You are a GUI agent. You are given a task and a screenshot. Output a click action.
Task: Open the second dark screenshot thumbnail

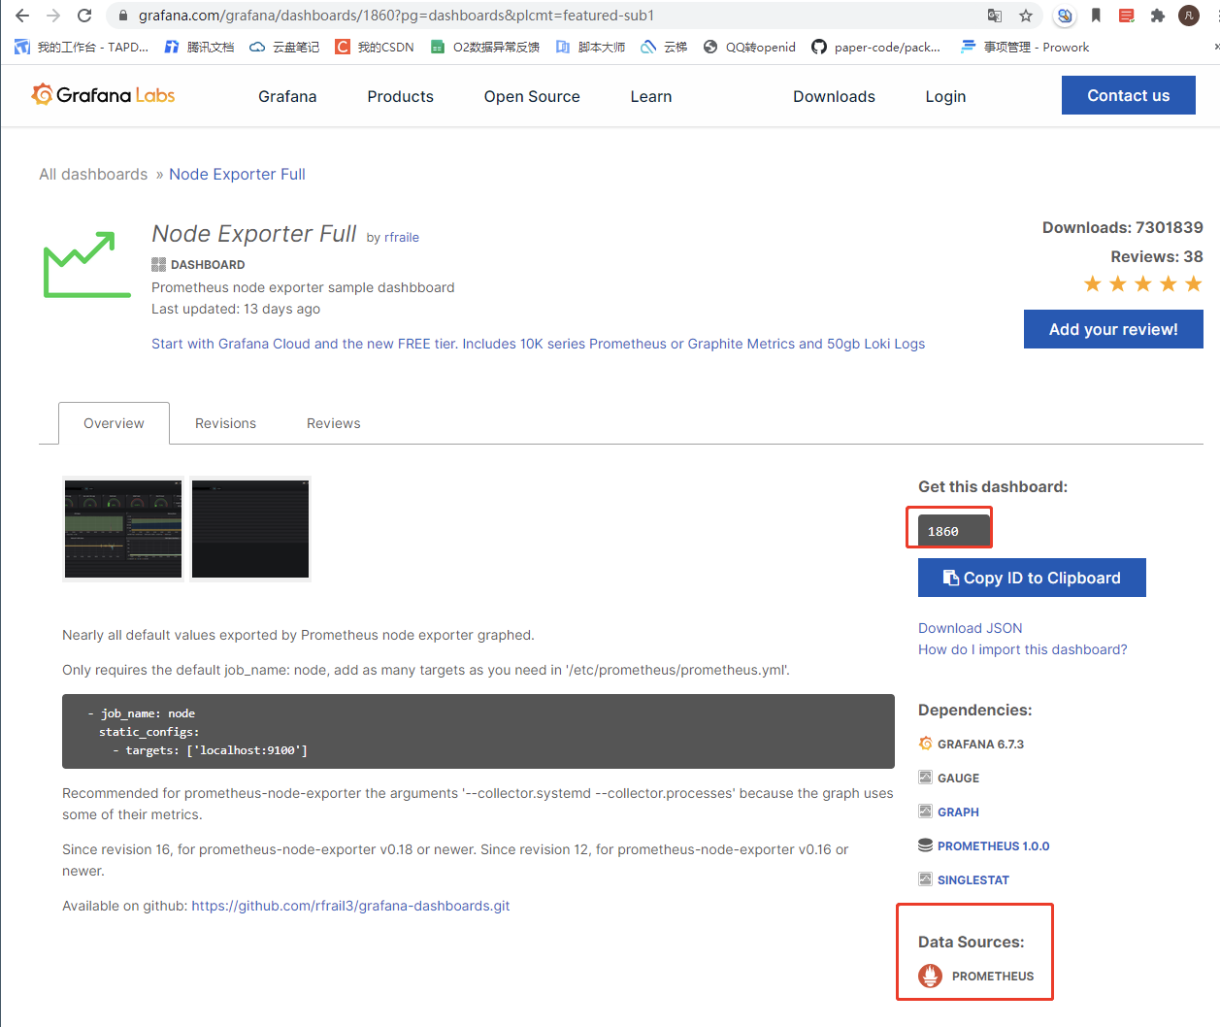coord(250,529)
